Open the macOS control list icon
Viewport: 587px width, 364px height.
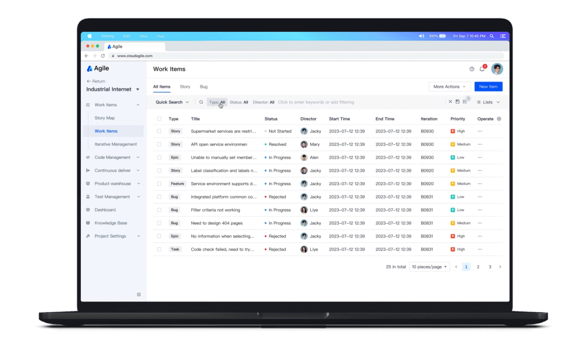(503, 36)
